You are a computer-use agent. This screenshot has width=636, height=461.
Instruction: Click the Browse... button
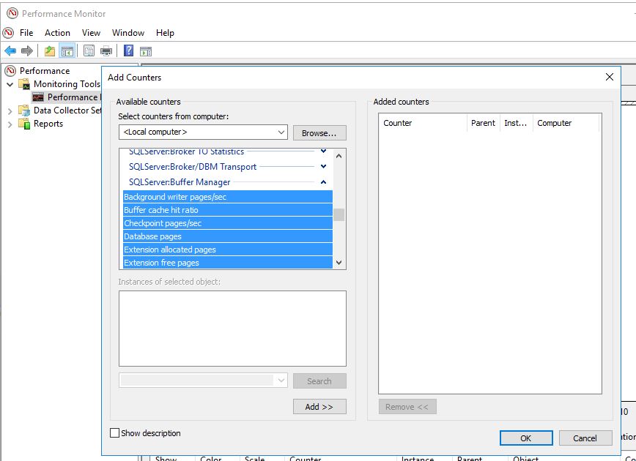319,133
